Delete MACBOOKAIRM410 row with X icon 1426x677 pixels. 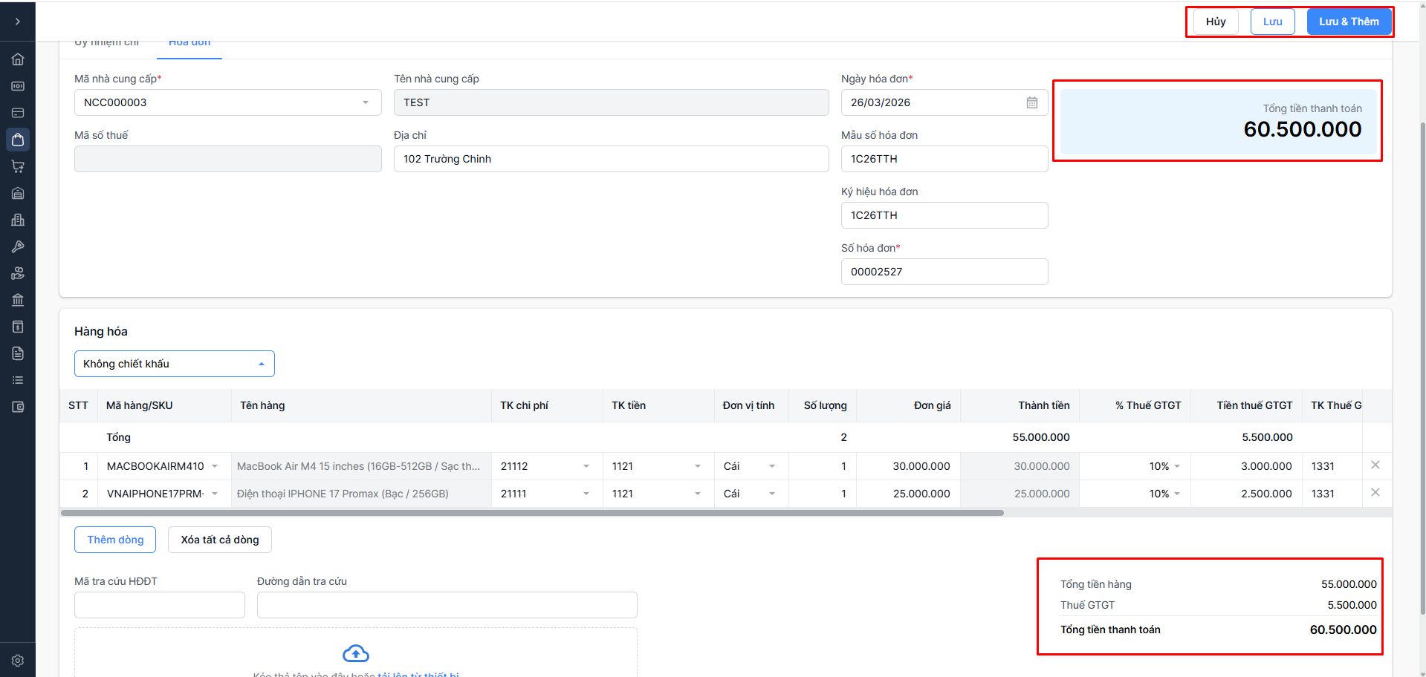(x=1375, y=465)
